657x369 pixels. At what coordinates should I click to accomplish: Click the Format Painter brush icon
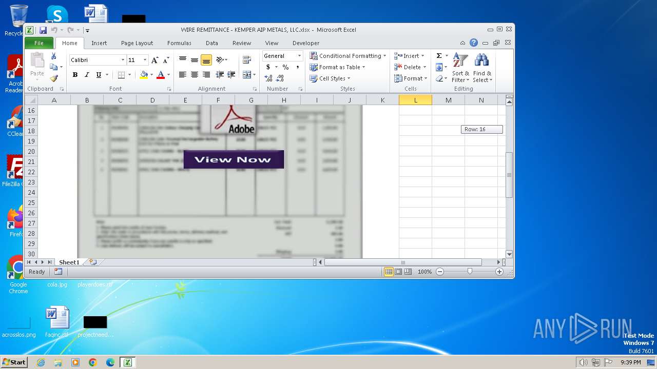[53, 78]
